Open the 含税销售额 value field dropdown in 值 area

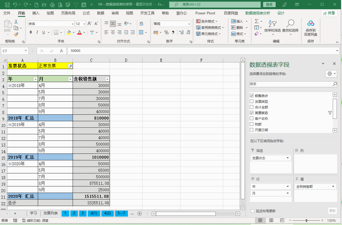tap(333, 187)
